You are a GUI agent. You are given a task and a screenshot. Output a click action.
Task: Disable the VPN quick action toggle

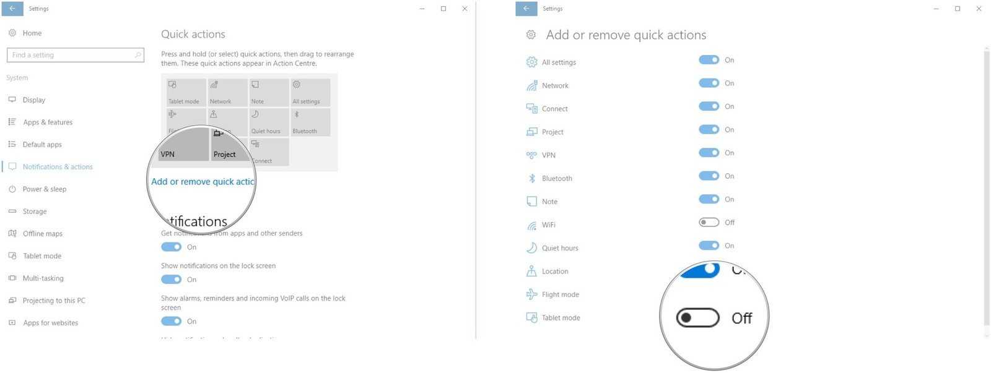(x=709, y=153)
